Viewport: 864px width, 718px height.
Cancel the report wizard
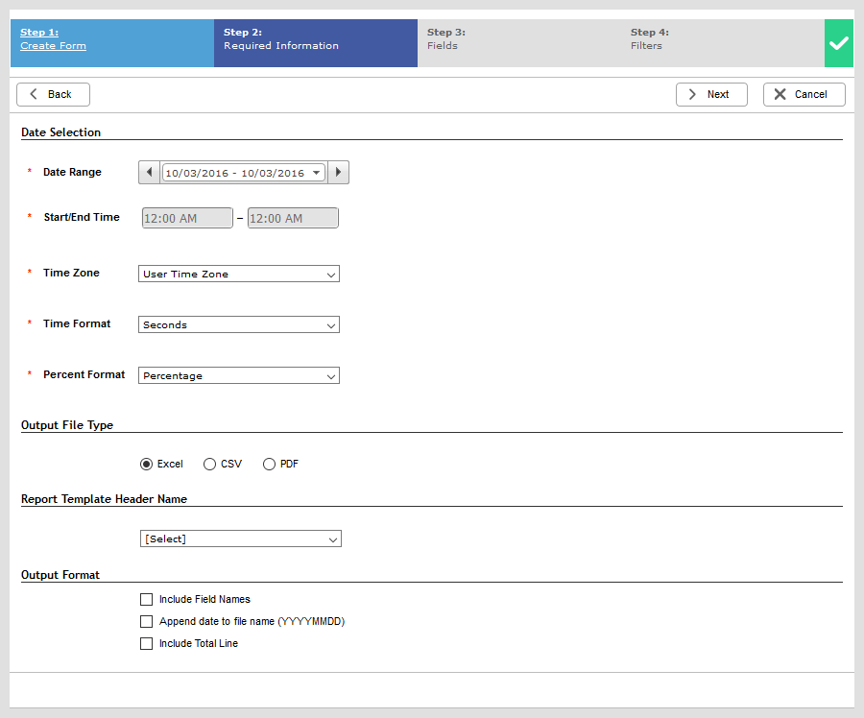pos(804,94)
